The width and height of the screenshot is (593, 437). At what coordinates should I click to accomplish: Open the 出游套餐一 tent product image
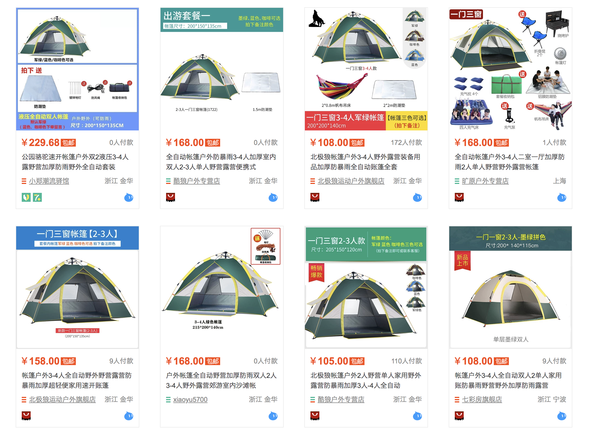coord(222,69)
